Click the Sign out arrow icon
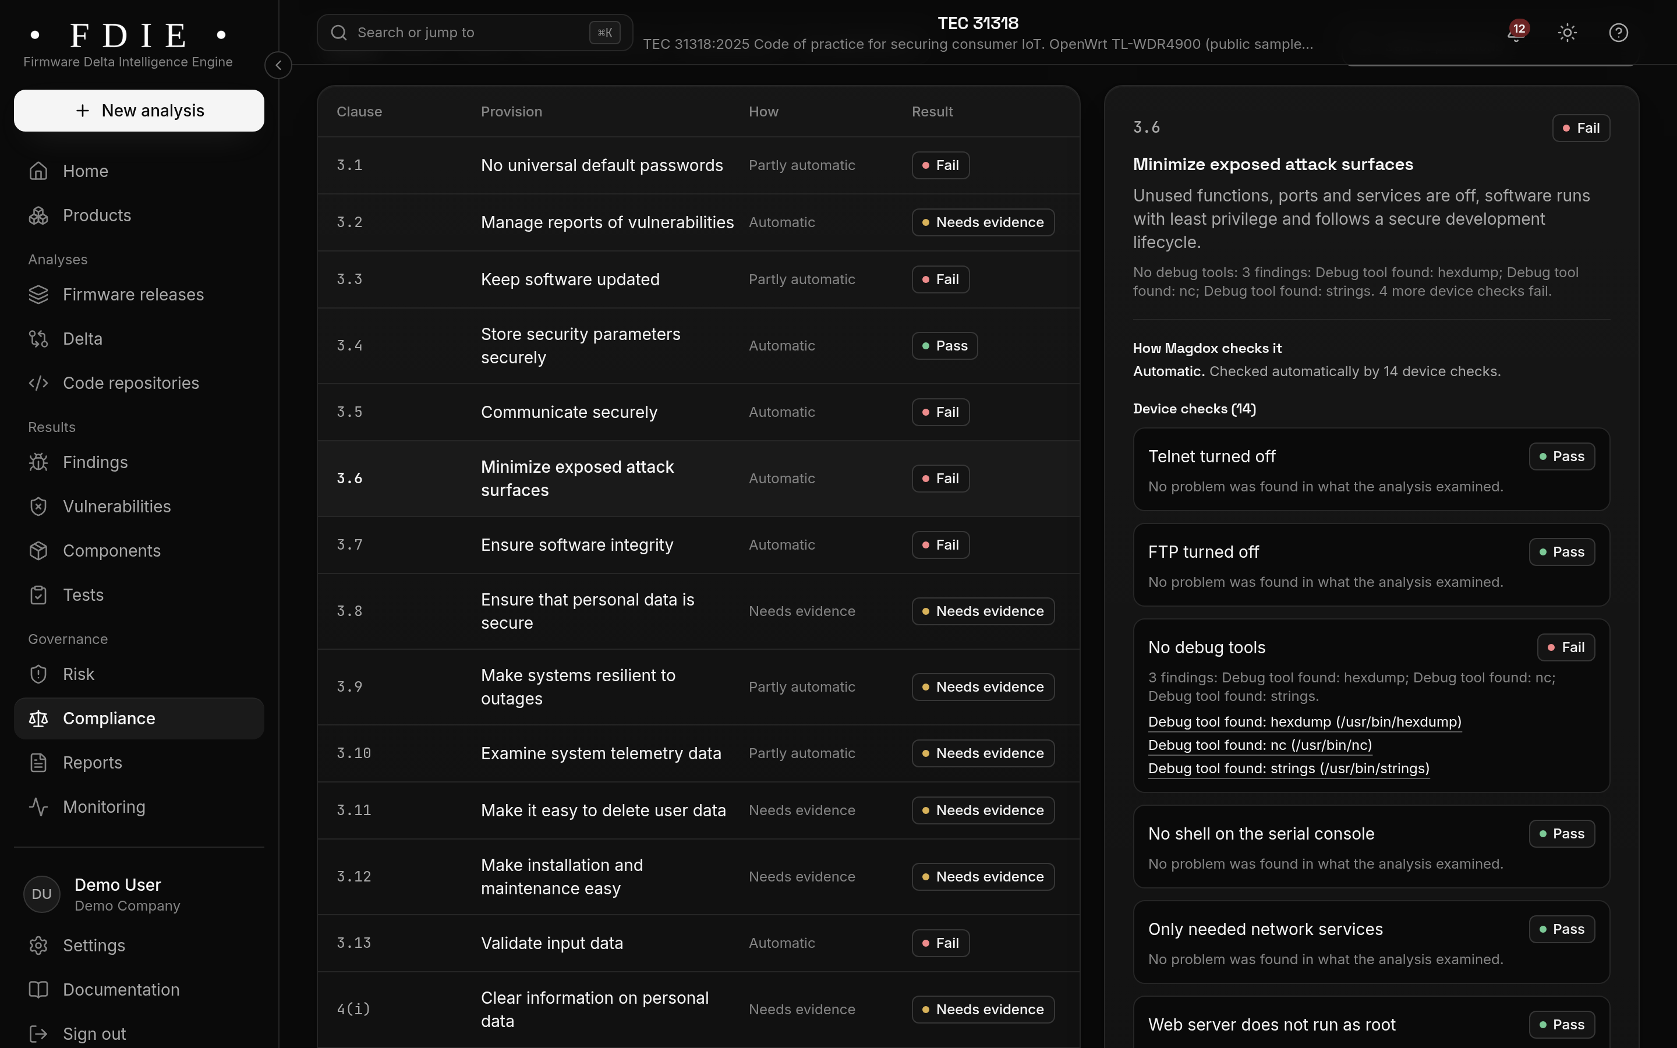Image resolution: width=1677 pixels, height=1048 pixels. tap(39, 1034)
